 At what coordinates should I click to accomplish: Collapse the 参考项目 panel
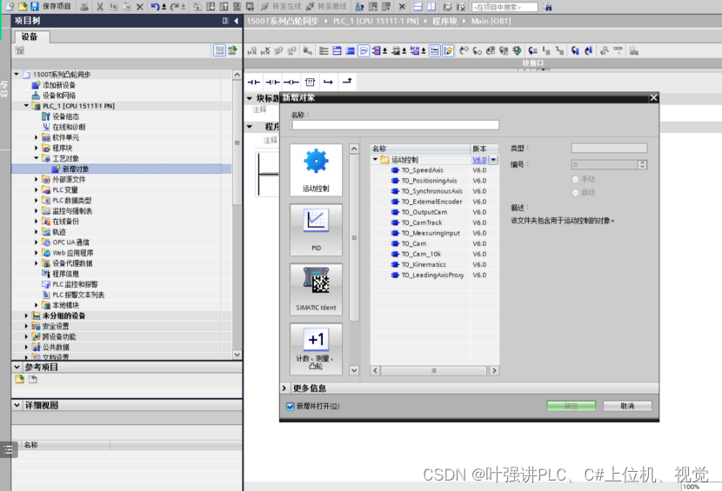17,367
